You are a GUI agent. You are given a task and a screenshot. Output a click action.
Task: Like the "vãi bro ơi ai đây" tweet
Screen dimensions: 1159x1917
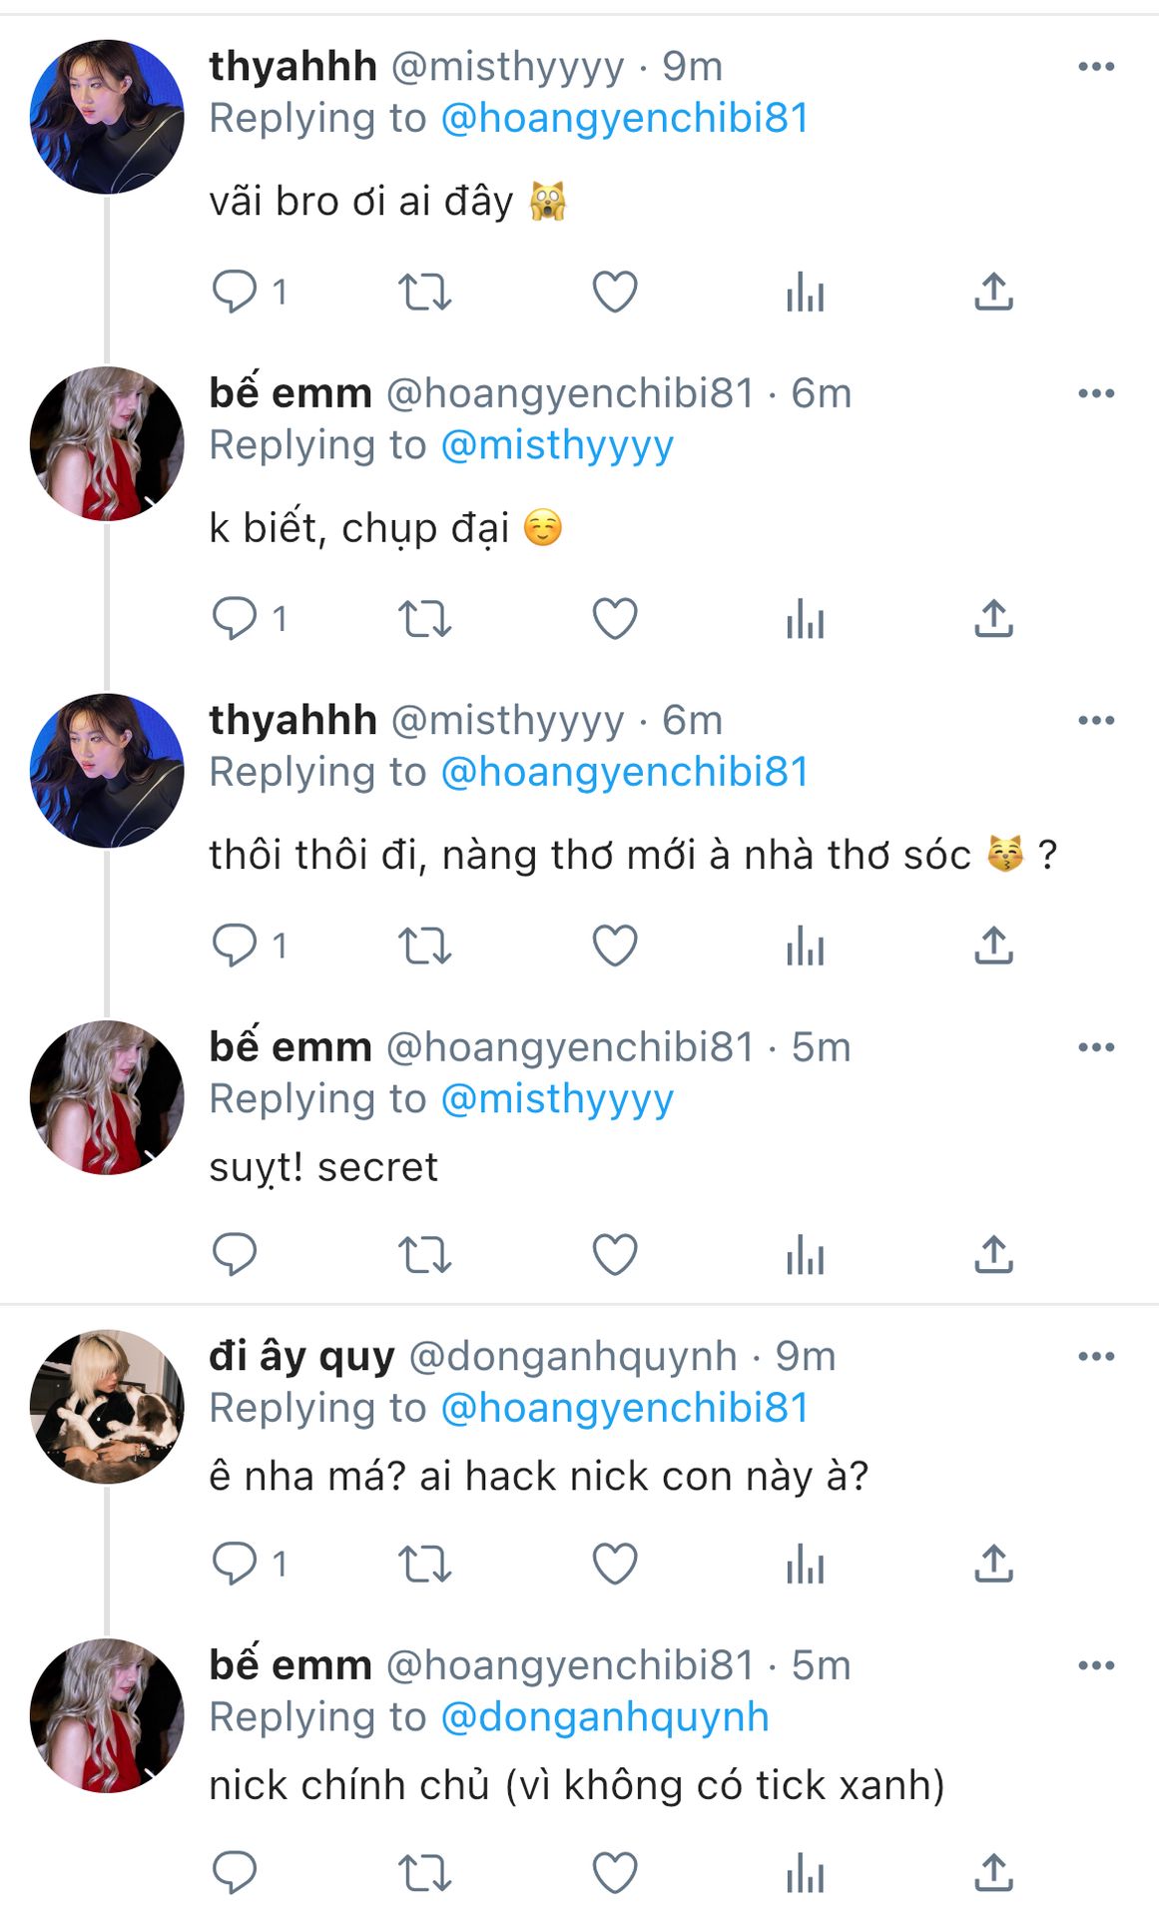point(614,293)
